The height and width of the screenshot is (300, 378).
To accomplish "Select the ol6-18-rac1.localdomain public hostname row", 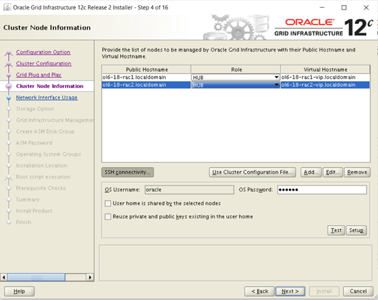I will point(146,77).
